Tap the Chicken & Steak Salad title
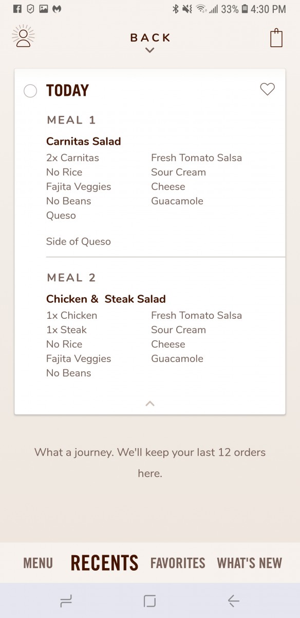 (x=106, y=299)
